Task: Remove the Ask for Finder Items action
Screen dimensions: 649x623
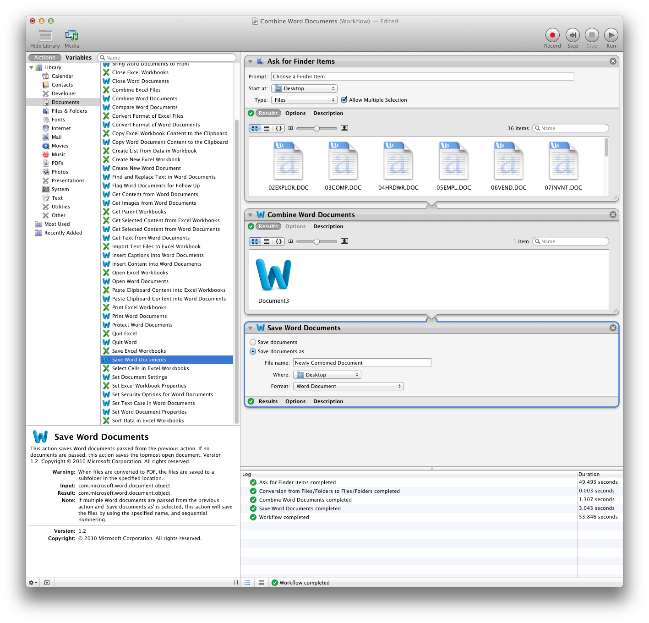Action: click(x=613, y=61)
